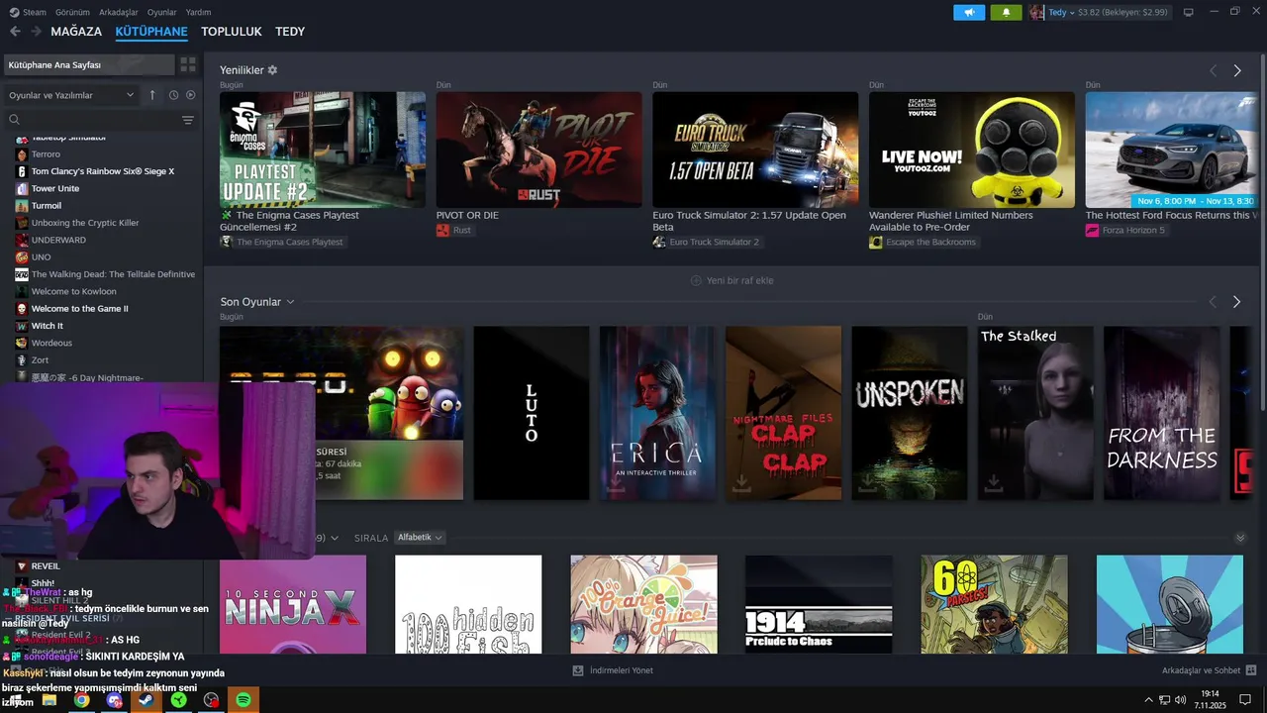Open the blue announcements megaphone button
Viewport: 1267px width, 713px height.
[x=969, y=12]
